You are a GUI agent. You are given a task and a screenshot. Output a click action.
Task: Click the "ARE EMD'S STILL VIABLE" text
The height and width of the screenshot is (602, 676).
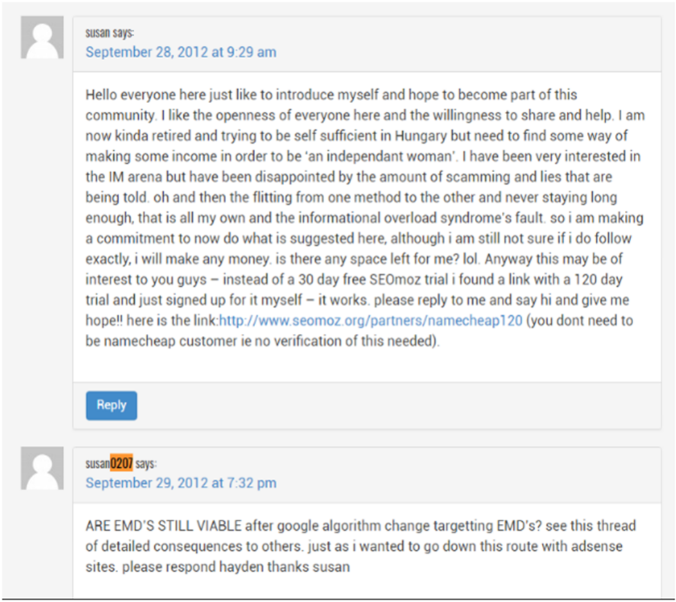pos(163,526)
